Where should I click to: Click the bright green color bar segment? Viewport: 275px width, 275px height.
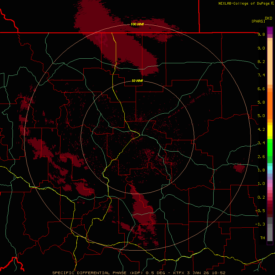(270, 147)
